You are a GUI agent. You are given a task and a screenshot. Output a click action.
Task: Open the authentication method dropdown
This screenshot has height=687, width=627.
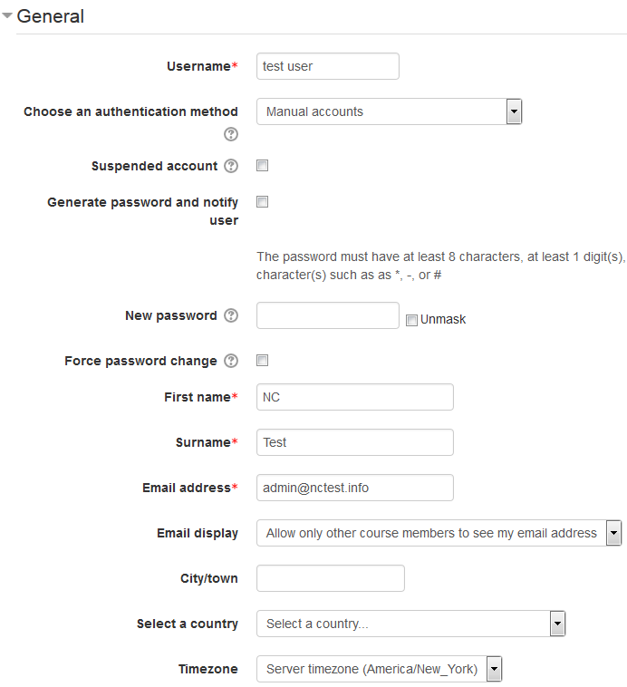pos(389,111)
